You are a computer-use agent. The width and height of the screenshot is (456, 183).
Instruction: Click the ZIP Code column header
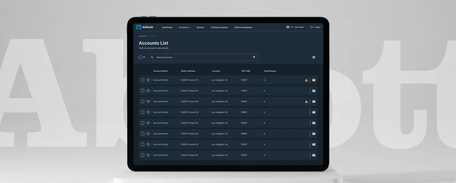pyautogui.click(x=246, y=71)
